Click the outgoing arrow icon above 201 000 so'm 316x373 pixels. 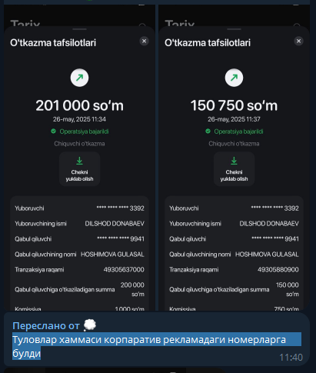[x=79, y=78]
